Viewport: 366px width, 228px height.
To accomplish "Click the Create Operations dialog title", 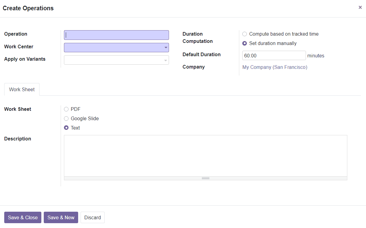I will [28, 8].
